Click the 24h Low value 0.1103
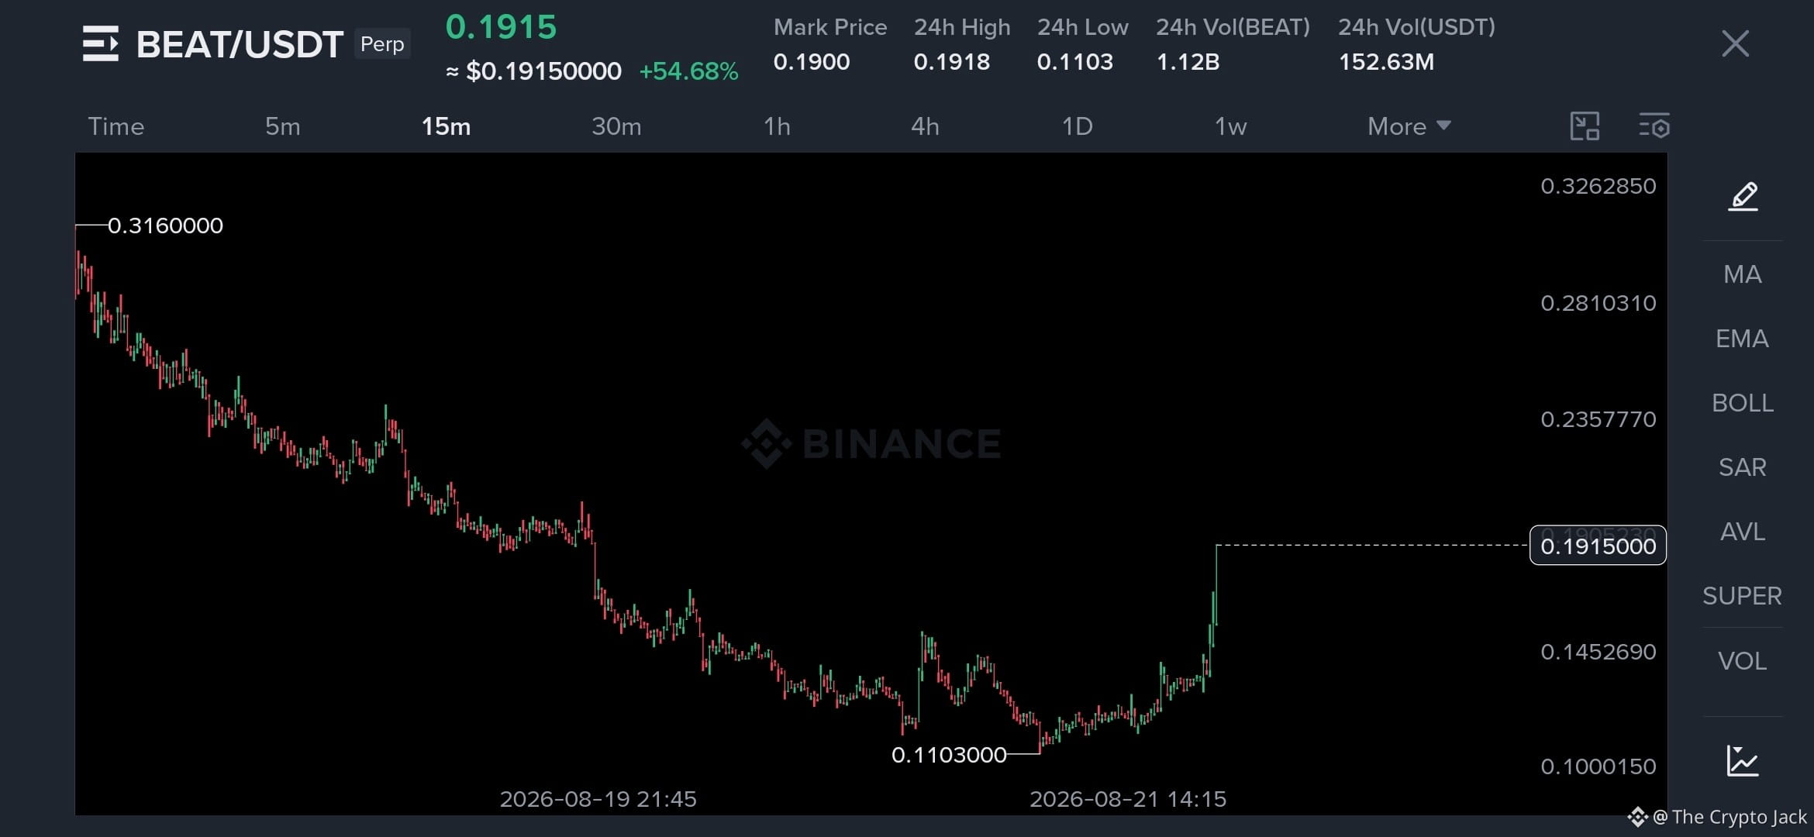Viewport: 1814px width, 837px height. coord(1075,62)
